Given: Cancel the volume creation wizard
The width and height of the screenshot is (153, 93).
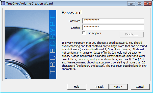Looking at the screenshot, I should (x=140, y=87).
